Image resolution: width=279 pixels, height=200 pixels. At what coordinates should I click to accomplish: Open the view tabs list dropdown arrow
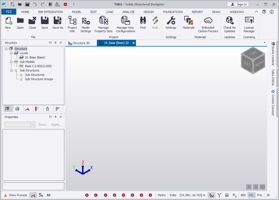click(x=265, y=42)
